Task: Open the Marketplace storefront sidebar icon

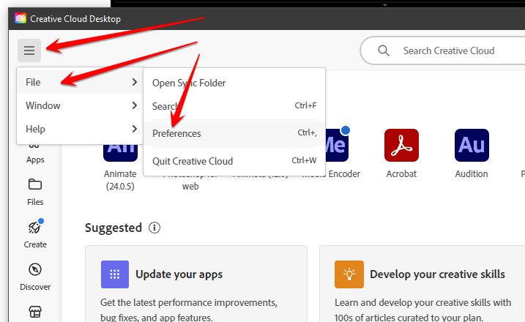Action: coord(35,312)
